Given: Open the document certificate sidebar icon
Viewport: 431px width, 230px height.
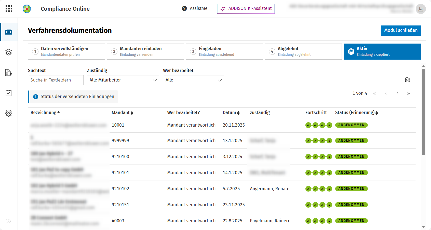Looking at the screenshot, I should [x=9, y=73].
